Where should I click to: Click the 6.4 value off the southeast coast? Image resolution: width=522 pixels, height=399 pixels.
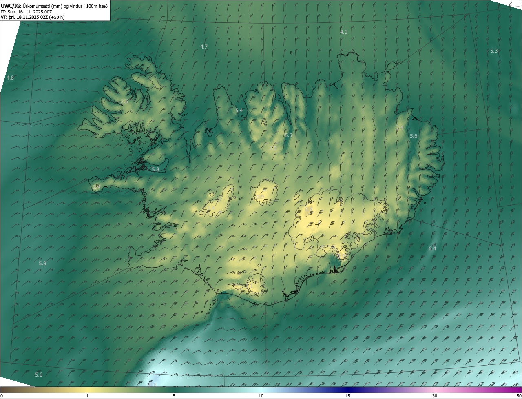[432, 248]
